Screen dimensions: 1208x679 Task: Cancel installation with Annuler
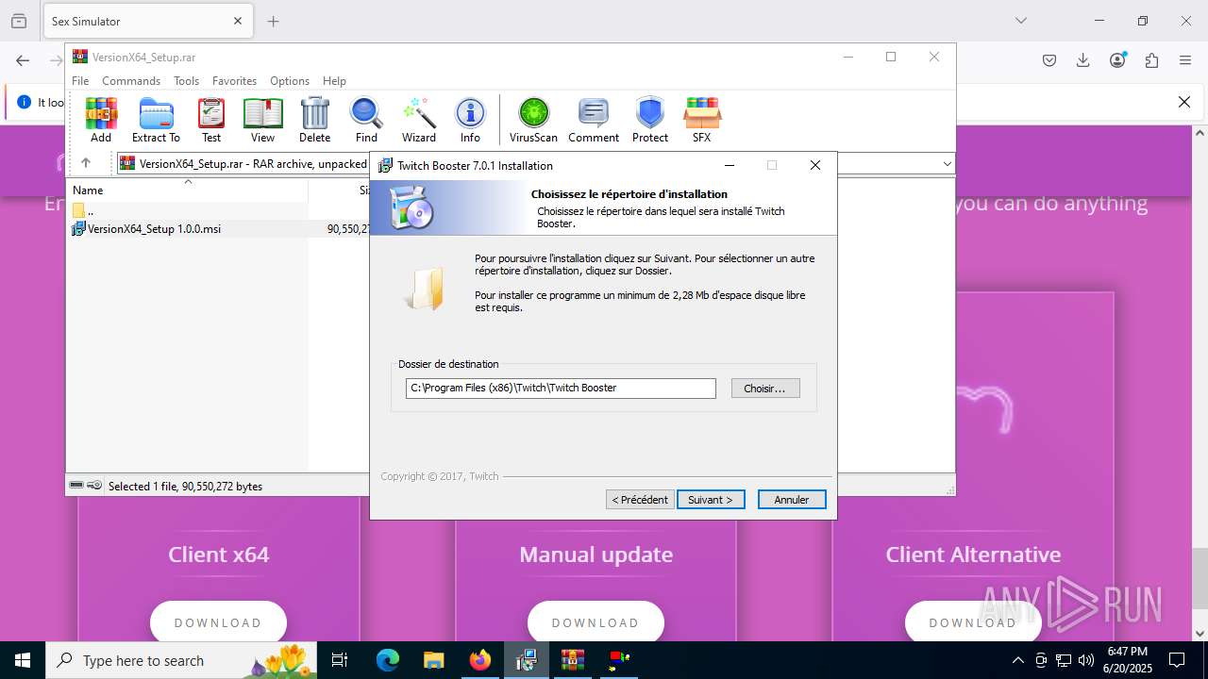(792, 500)
